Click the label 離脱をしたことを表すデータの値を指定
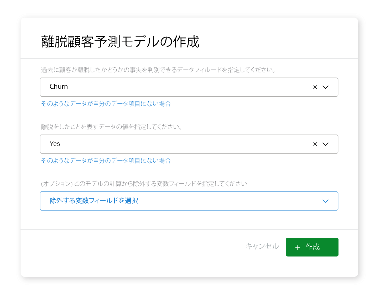This screenshot has width=375, height=293. coord(111,127)
